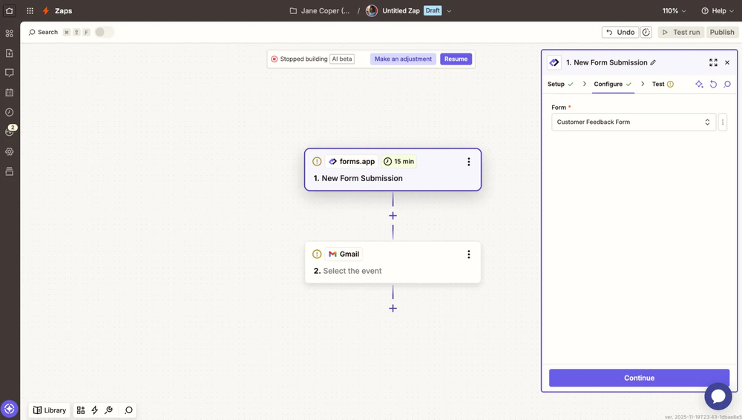Open the Zap file details sidebar icon
Screen dimensions: 742x420
pos(10,53)
